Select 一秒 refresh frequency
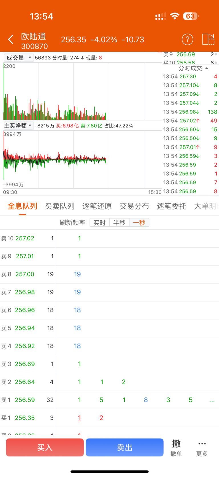This screenshot has width=219, height=477. pyautogui.click(x=139, y=223)
